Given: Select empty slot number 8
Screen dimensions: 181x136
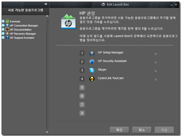Looking at the screenshot, I should tap(82, 113).
